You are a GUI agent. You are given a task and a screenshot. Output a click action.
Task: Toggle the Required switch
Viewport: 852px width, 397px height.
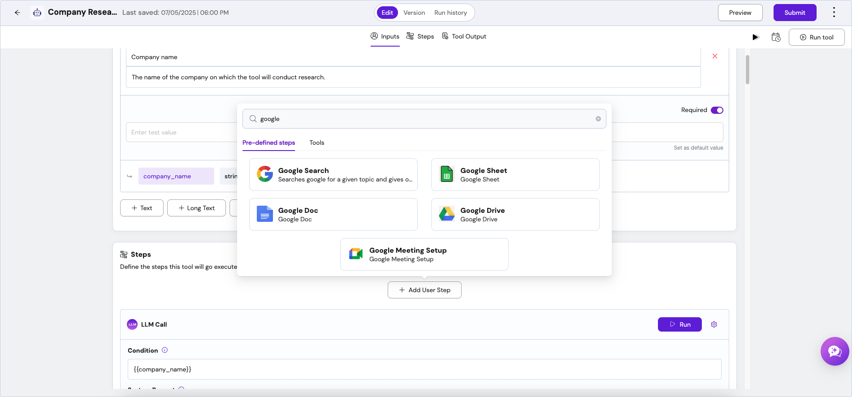[717, 110]
